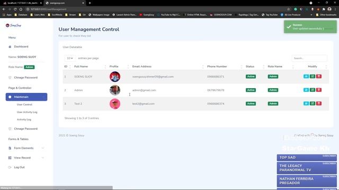The height and width of the screenshot is (190, 339).
Task: Click the Admin badge beside Role Name in sidebar
Action: pyautogui.click(x=29, y=67)
